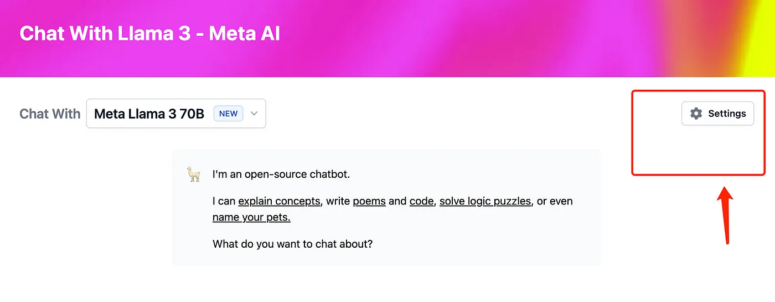Choose the "code" suggestion link
Screen dimensions: 775x302
tap(422, 201)
